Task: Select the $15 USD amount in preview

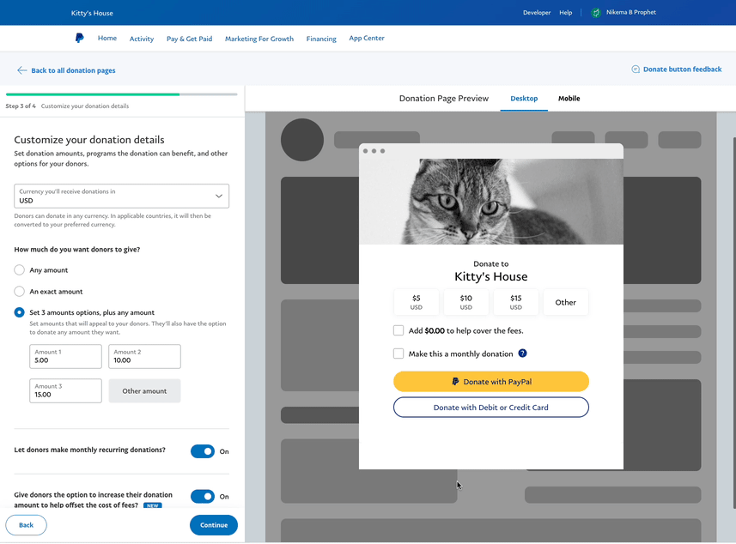Action: point(516,302)
